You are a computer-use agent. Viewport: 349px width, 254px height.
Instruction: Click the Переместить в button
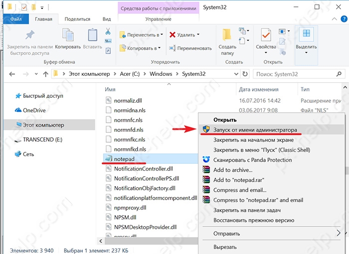coord(141,35)
